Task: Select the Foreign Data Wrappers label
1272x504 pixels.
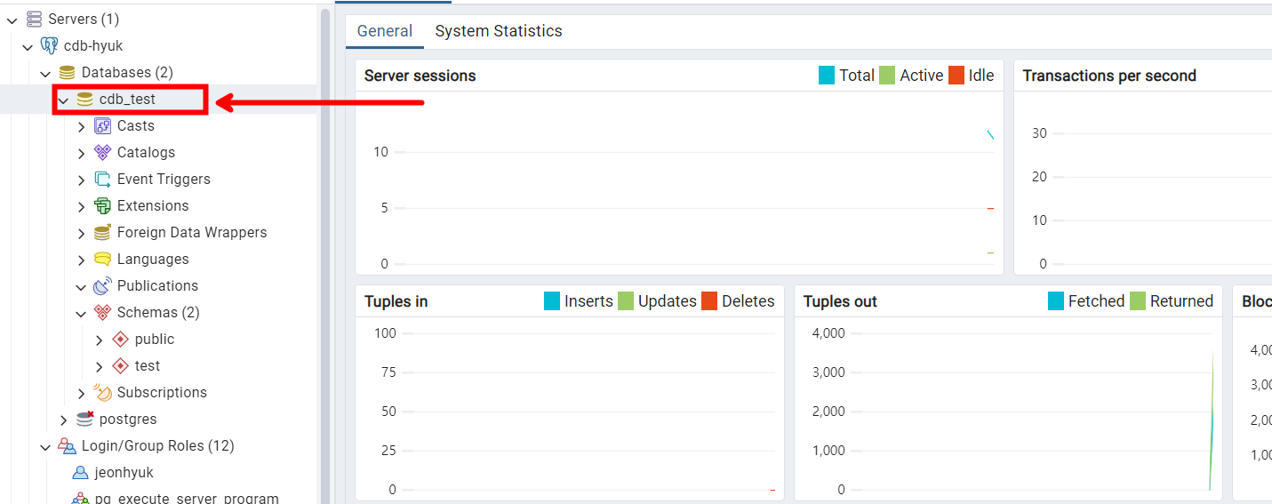Action: (192, 233)
